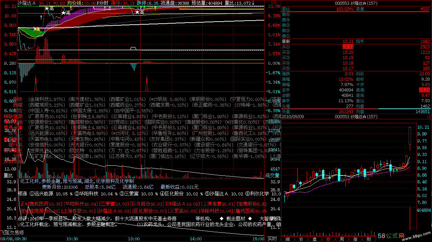Select the 财 finance tab

point(369,239)
